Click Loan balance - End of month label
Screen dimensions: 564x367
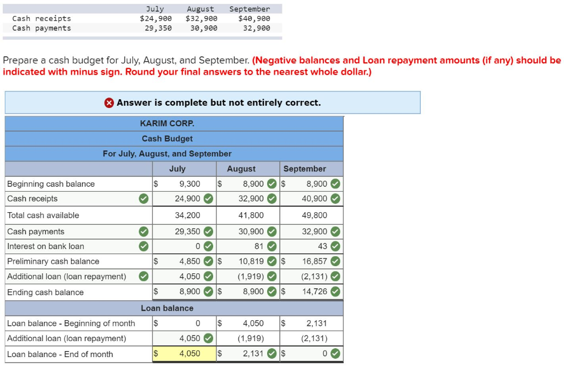60,354
